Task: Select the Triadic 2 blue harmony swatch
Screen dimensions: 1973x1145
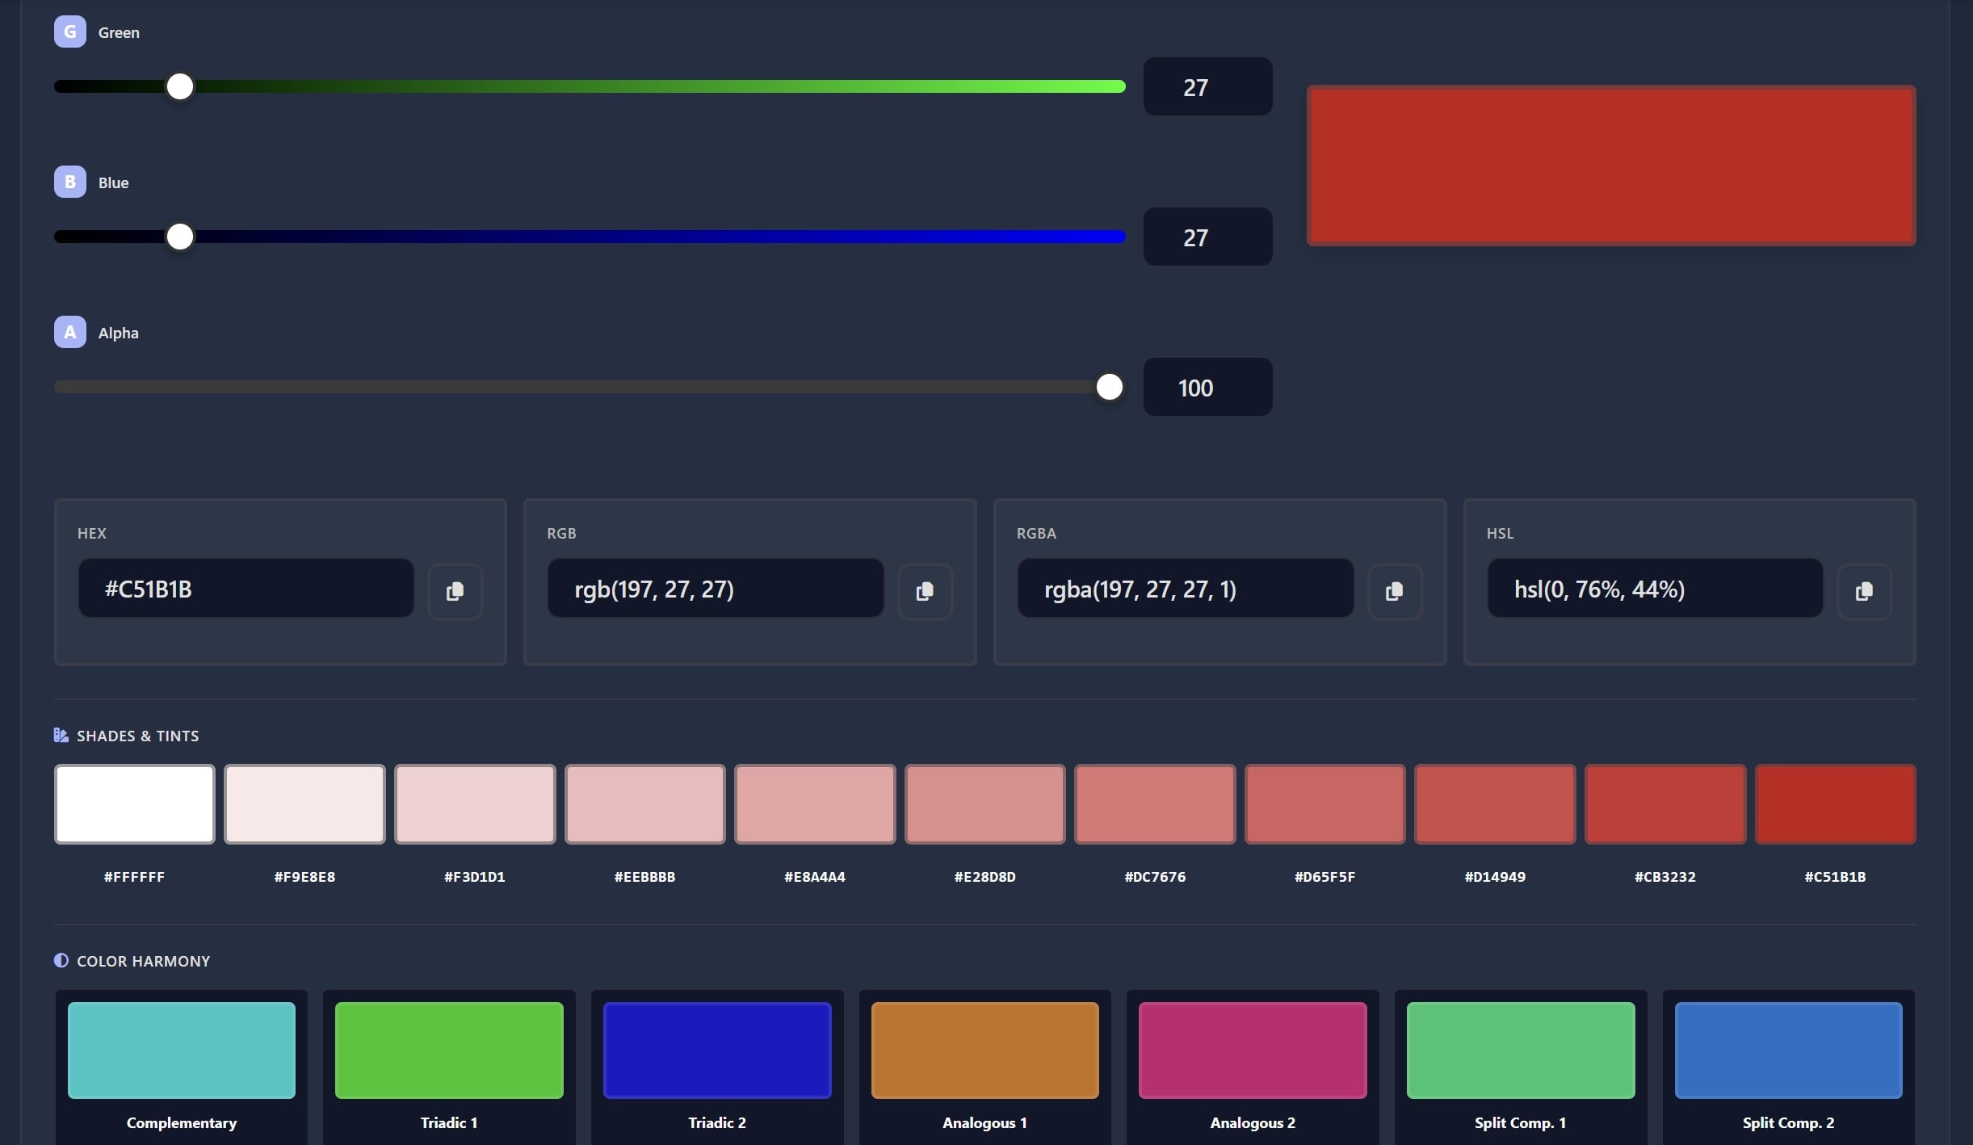Action: [x=716, y=1050]
